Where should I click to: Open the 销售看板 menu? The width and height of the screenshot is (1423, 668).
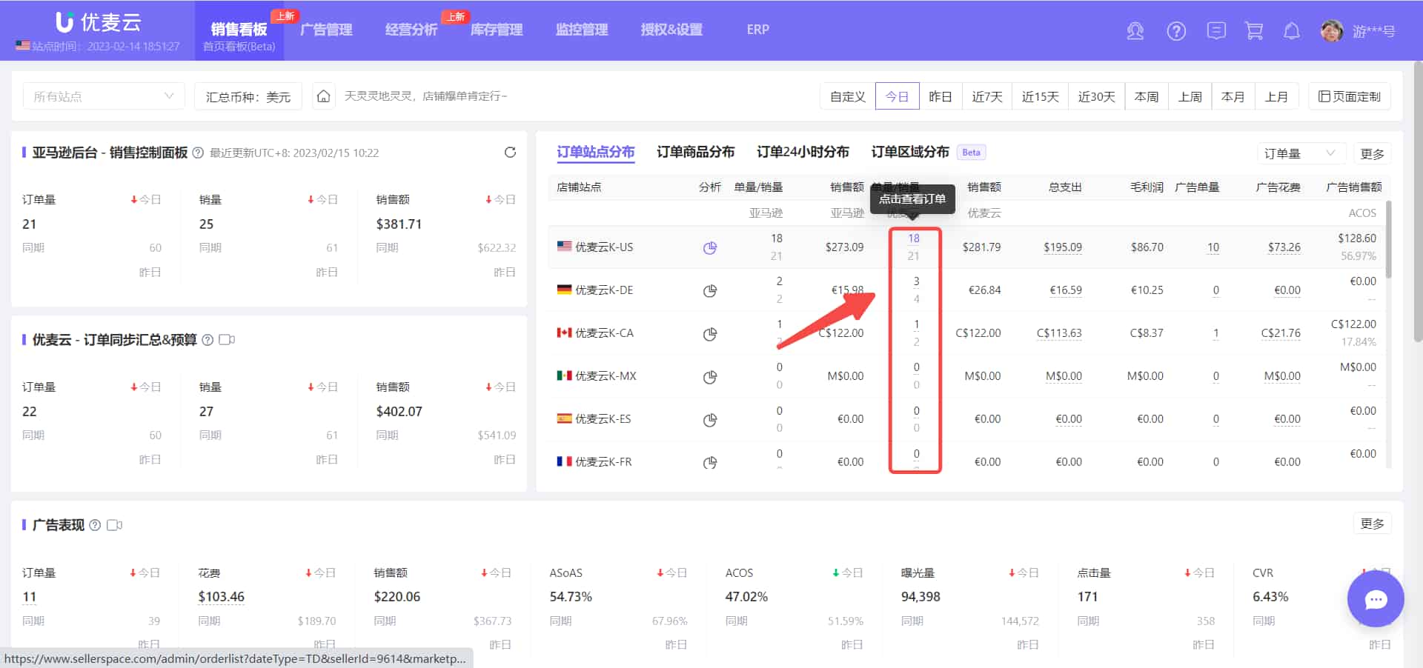point(239,30)
